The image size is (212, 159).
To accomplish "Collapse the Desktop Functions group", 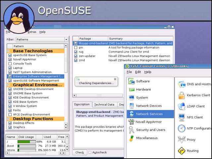I will coord(9,119).
